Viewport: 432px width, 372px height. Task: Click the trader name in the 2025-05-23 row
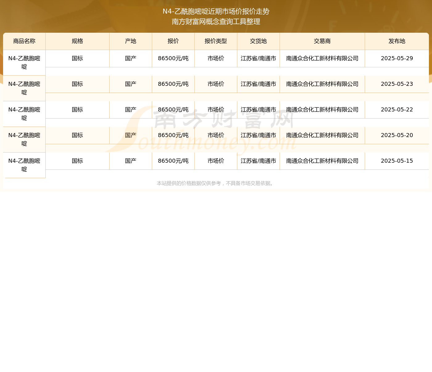[322, 84]
